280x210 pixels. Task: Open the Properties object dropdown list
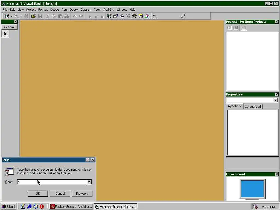point(276,100)
